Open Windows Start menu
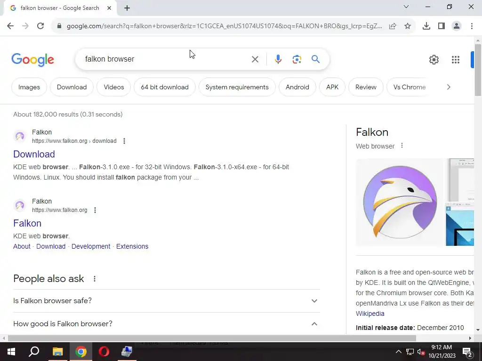This screenshot has width=482, height=361. [11, 352]
